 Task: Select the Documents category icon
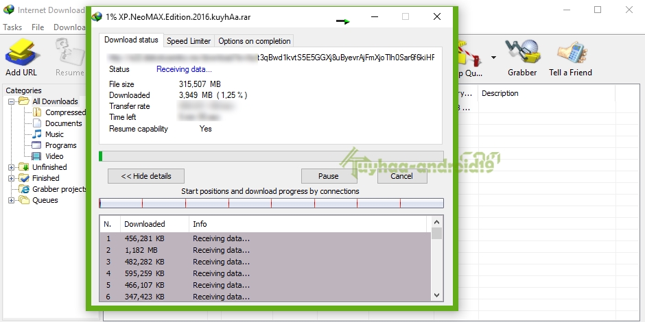pyautogui.click(x=37, y=123)
